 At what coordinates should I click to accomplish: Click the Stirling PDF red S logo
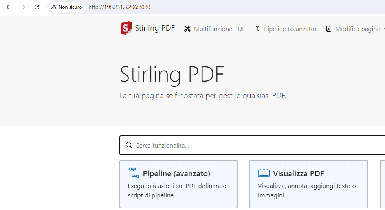[x=126, y=28]
